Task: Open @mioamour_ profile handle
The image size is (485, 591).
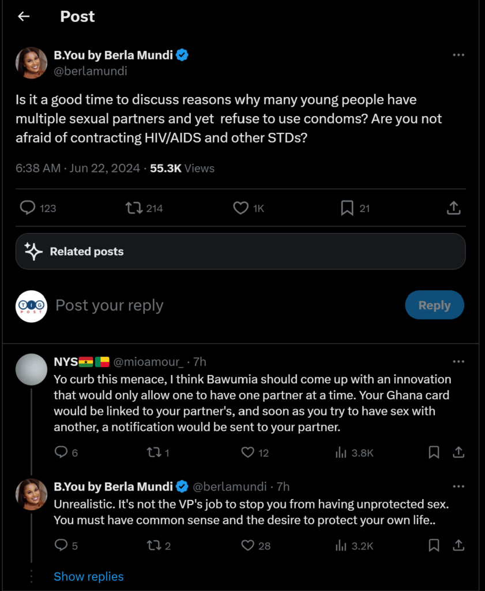Action: click(x=148, y=362)
